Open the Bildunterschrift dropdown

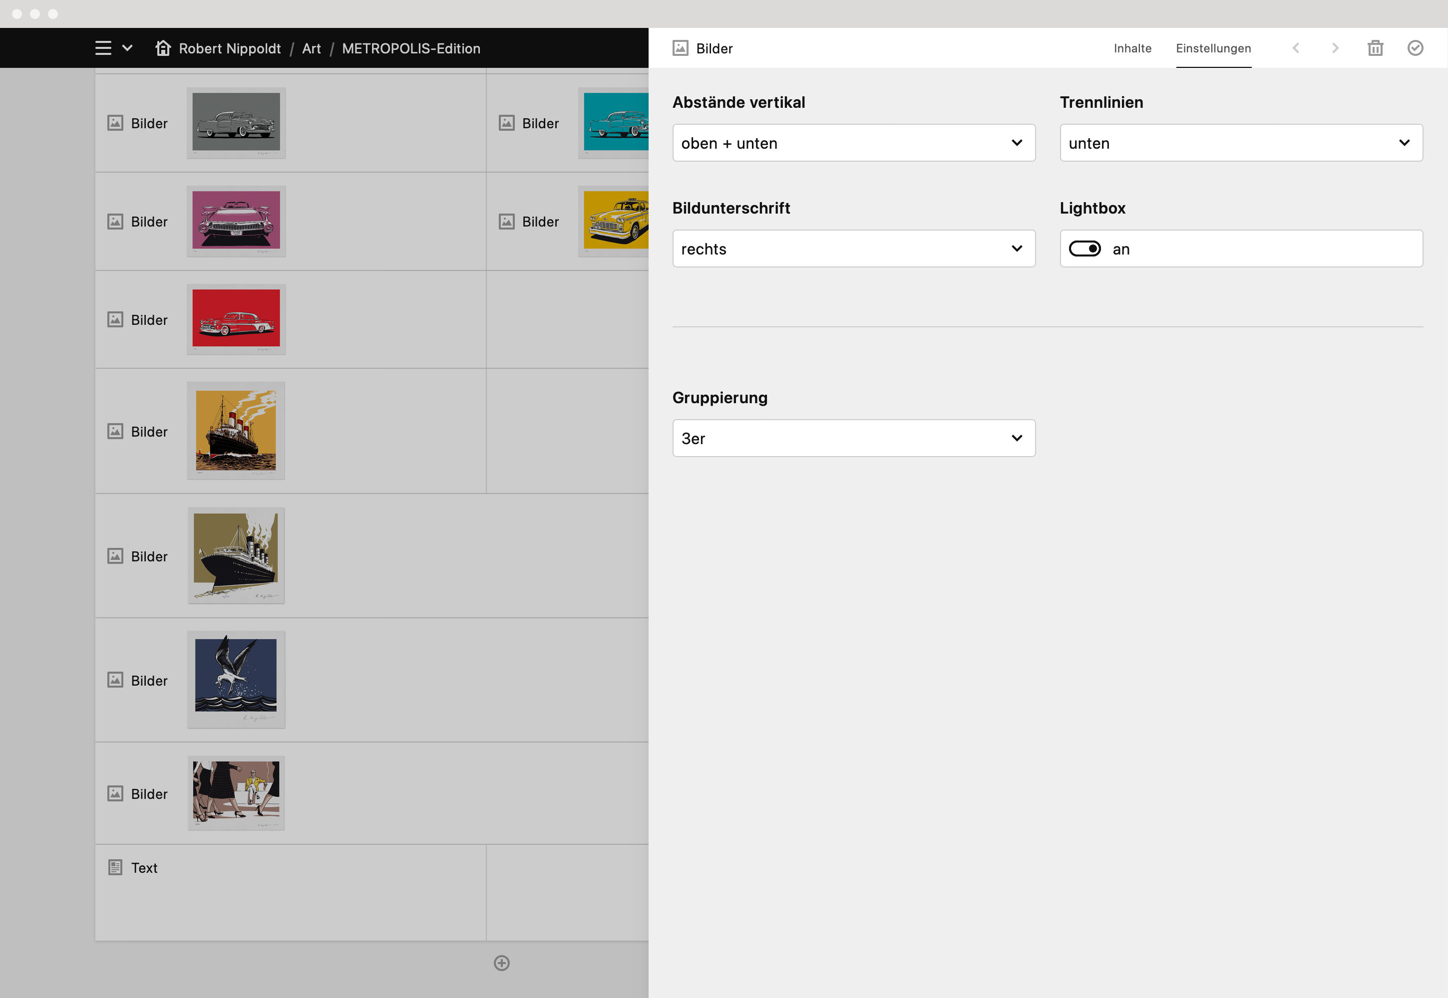click(853, 248)
